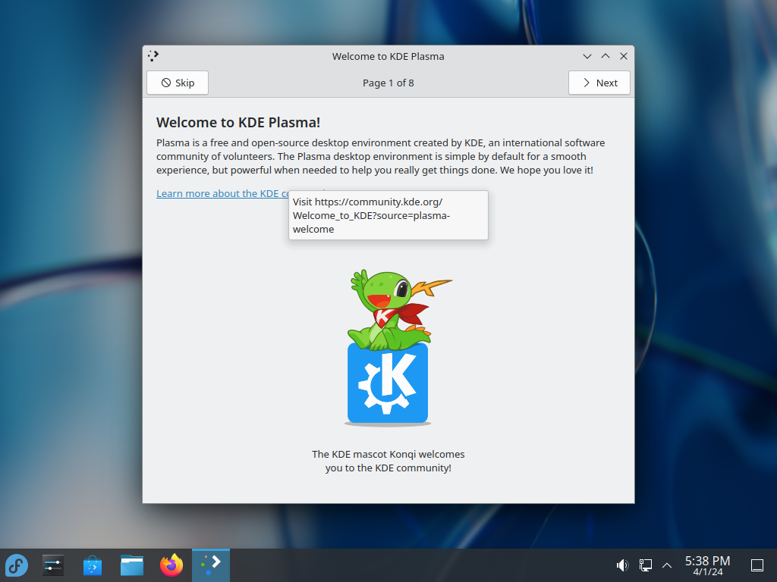Open the audio volume tray icon

pyautogui.click(x=622, y=565)
